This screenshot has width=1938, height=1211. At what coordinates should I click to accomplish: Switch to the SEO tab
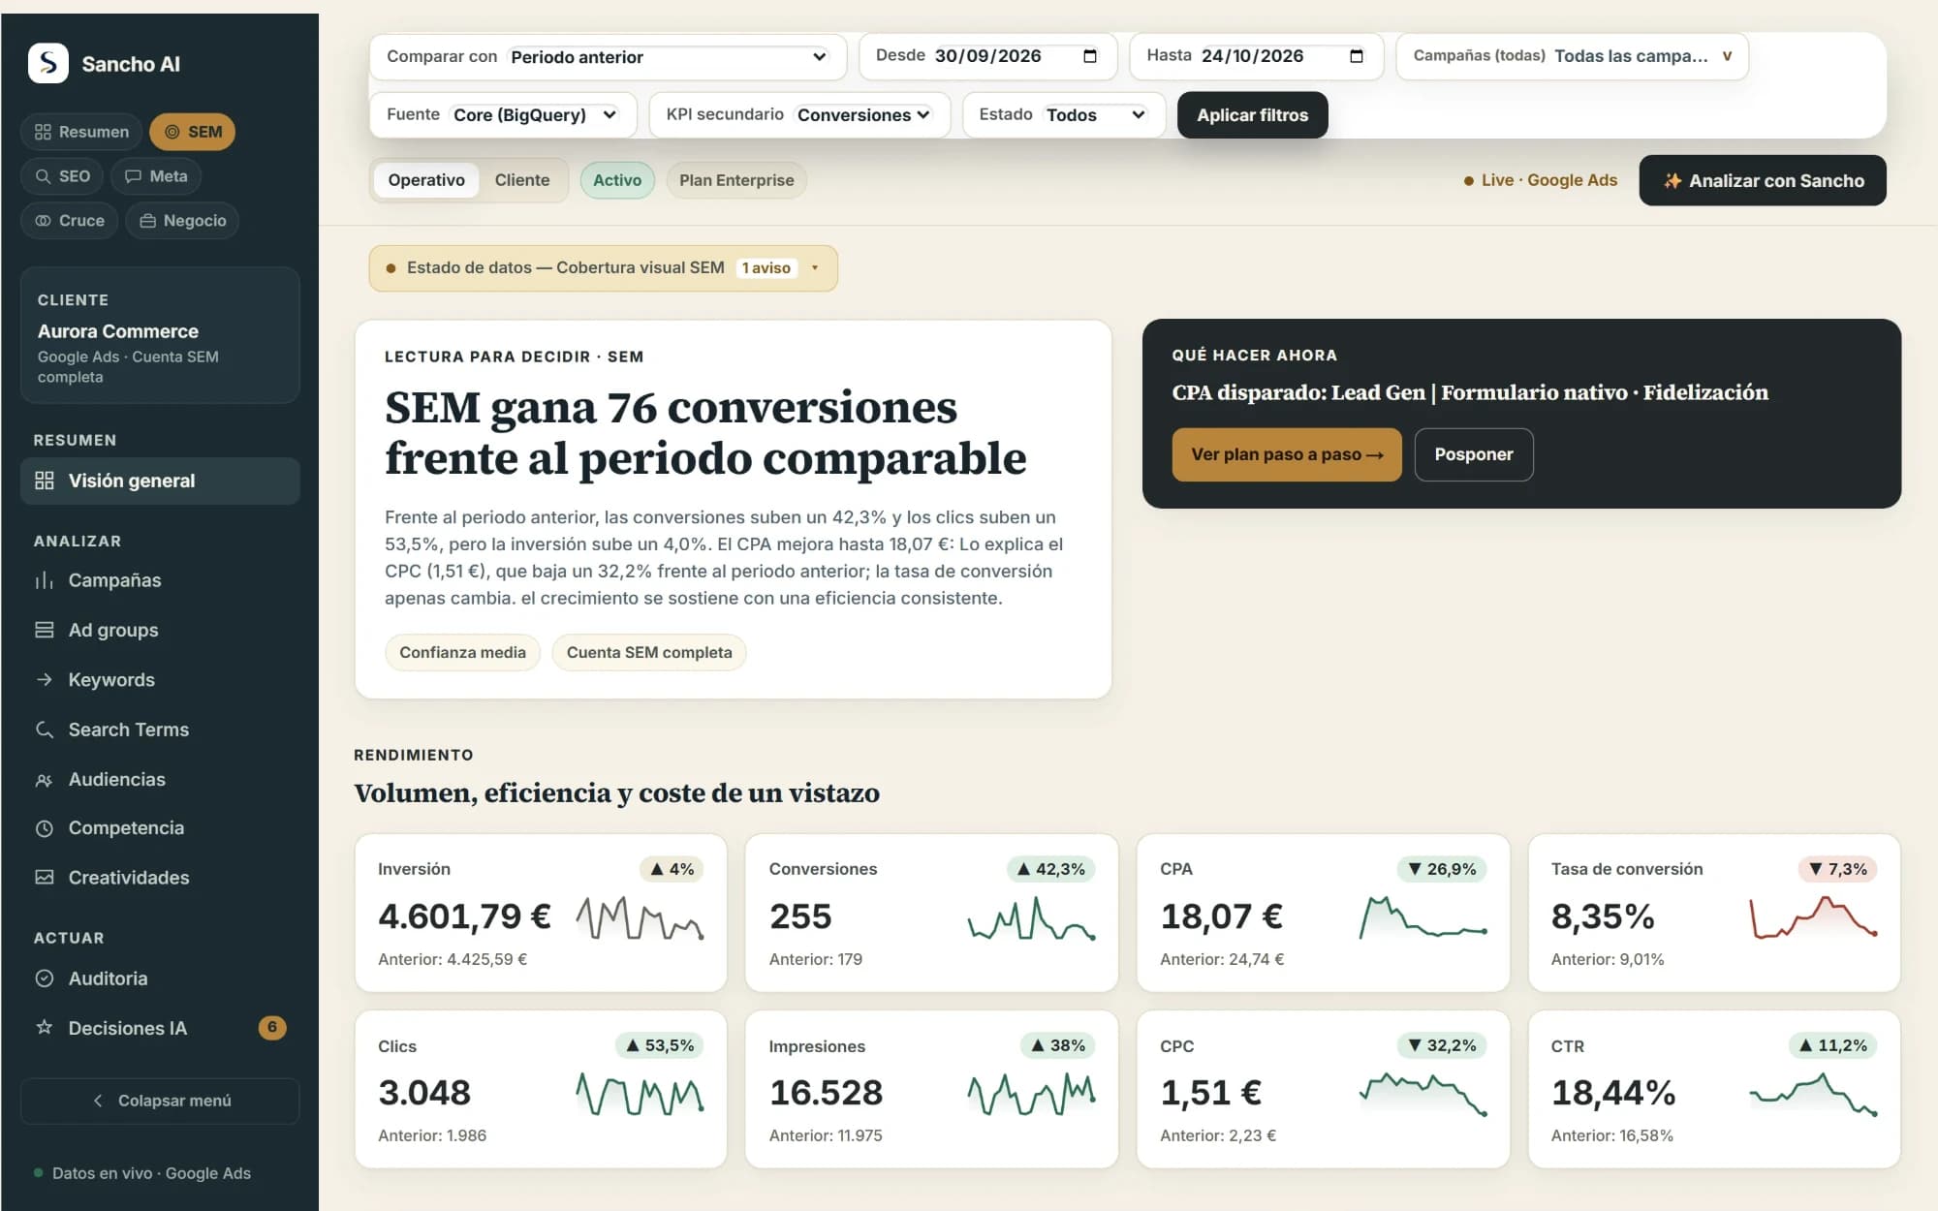[x=63, y=176]
